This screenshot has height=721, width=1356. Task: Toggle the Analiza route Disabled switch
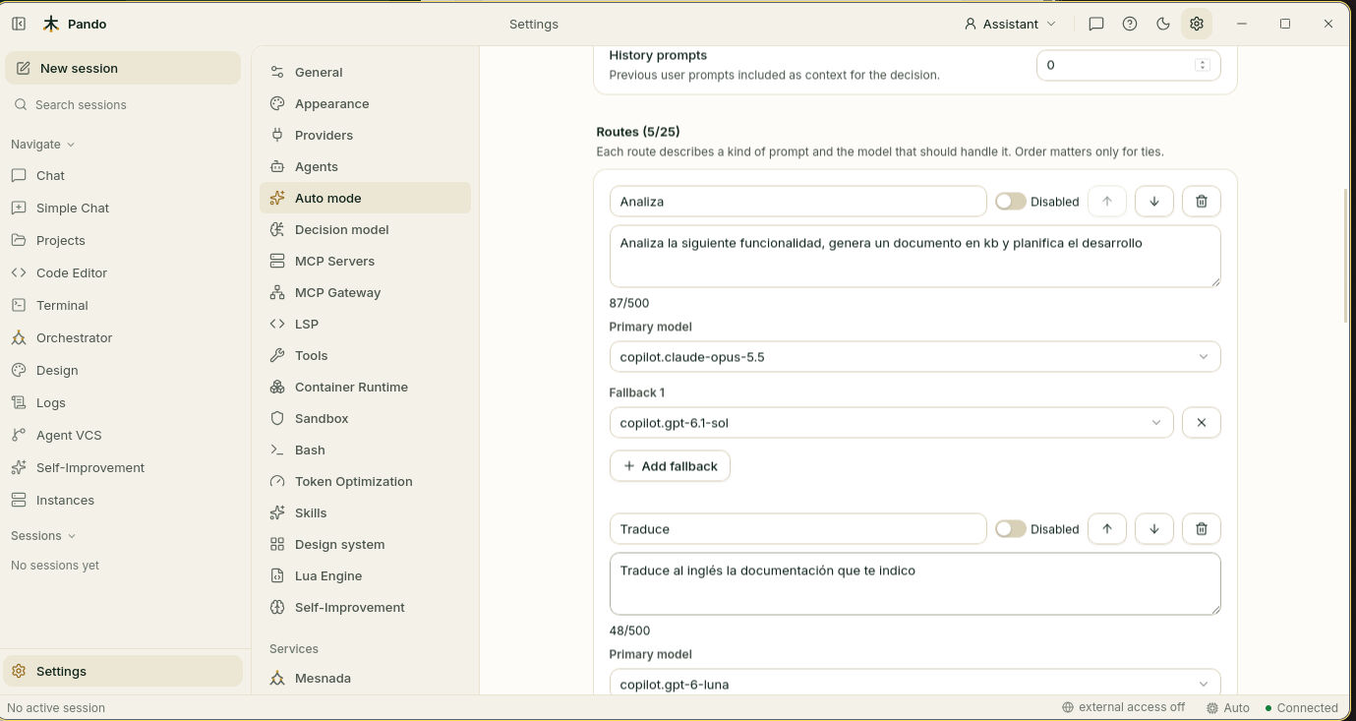pos(1010,202)
